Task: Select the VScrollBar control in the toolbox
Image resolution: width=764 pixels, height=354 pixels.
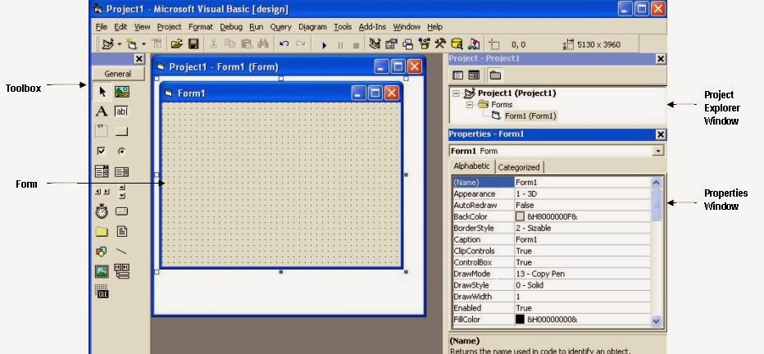Action: pyautogui.click(x=122, y=192)
